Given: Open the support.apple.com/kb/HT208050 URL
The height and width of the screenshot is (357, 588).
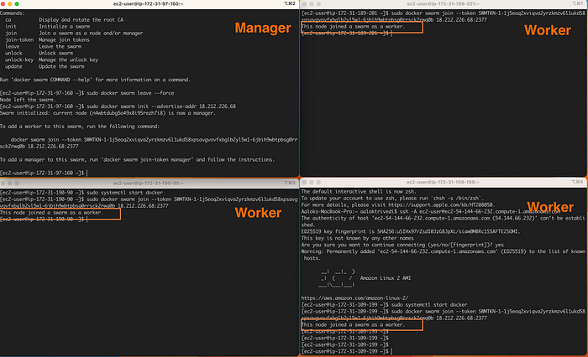Looking at the screenshot, I should click(x=440, y=205).
